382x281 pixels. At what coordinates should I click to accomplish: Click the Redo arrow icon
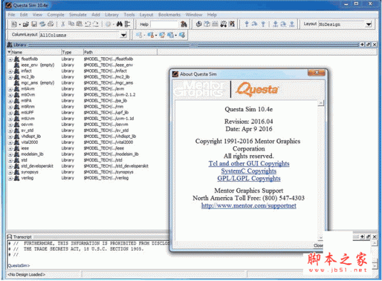click(x=95, y=24)
